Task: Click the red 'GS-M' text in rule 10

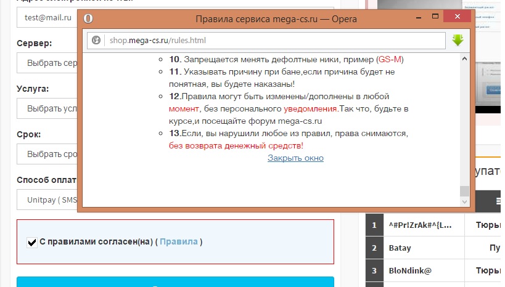Action: [x=390, y=60]
